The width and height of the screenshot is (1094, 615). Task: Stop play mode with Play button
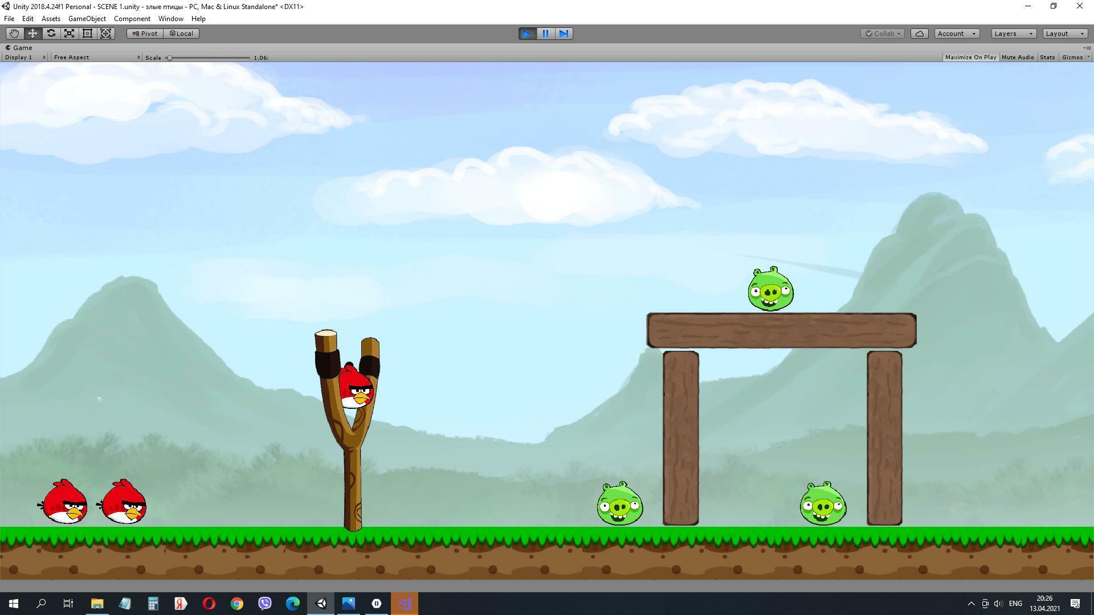point(527,34)
